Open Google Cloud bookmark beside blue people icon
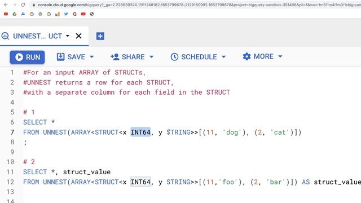Viewport: 361px width, 203px height. point(32,14)
